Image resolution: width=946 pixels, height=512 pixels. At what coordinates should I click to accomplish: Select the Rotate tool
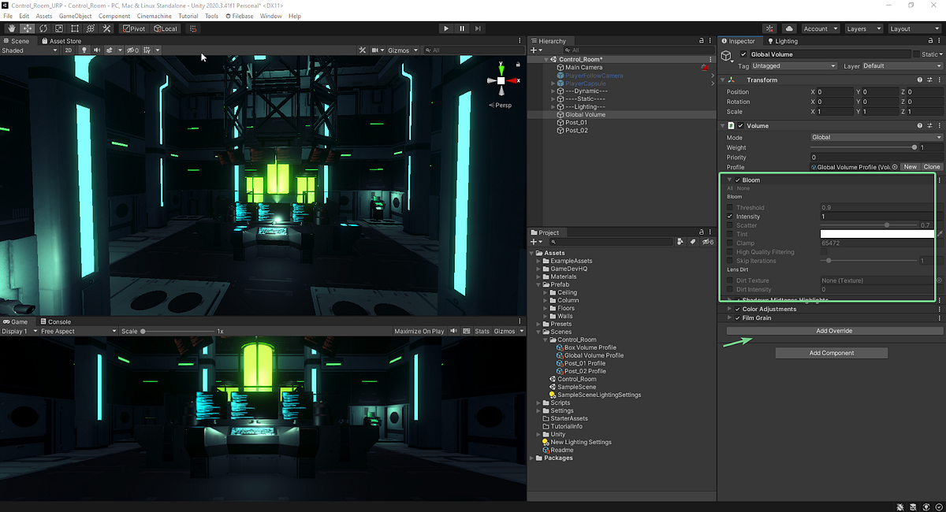pyautogui.click(x=43, y=28)
